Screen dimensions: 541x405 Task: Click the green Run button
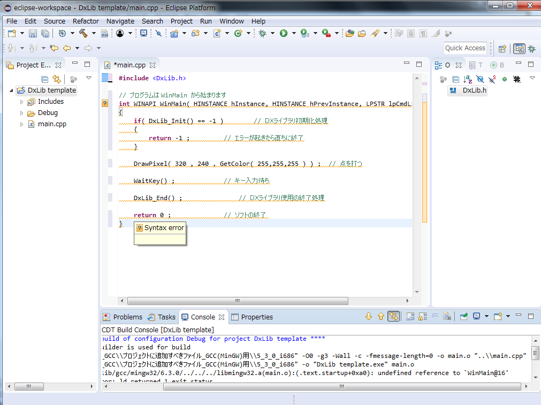click(284, 33)
